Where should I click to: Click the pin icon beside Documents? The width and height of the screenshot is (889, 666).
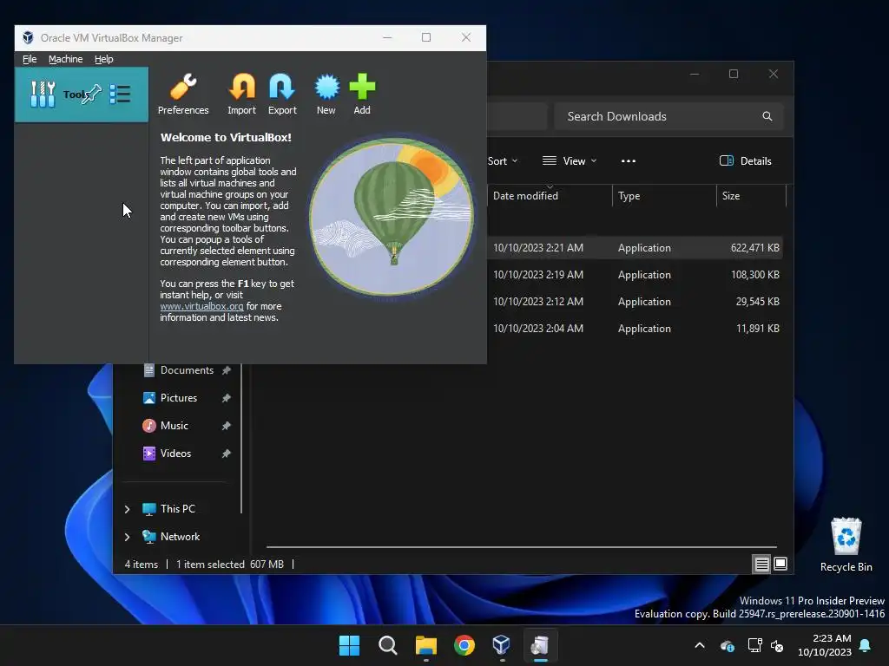tap(227, 370)
